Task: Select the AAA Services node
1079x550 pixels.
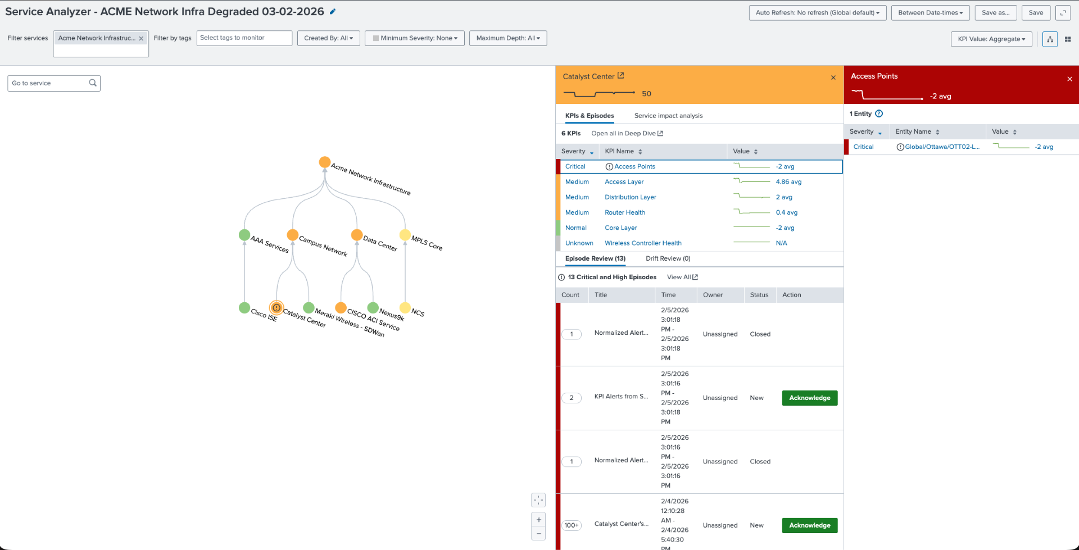Action: click(244, 235)
